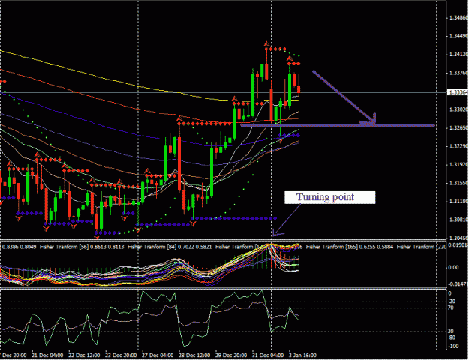Click the 1.3155 price axis label
469x360 pixels.
coord(458,183)
